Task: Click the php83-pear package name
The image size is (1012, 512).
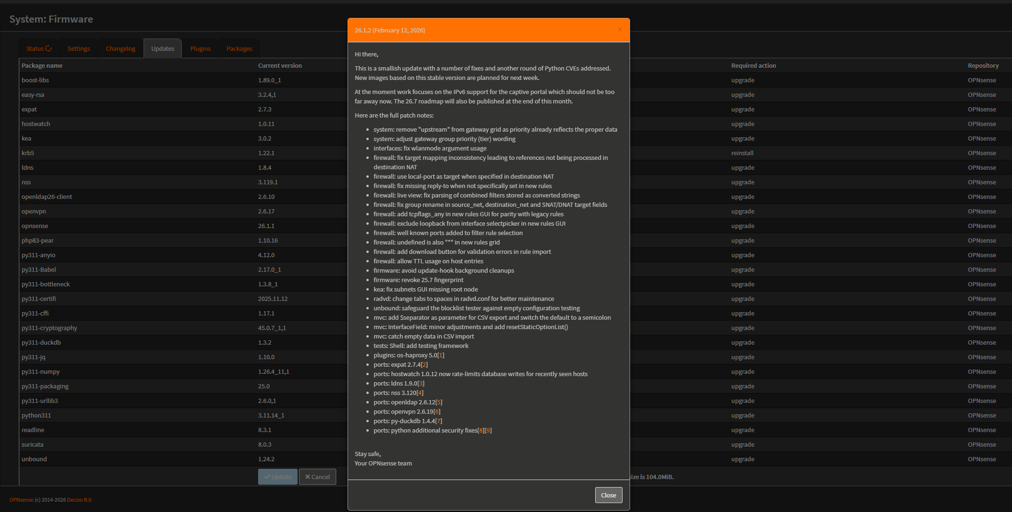Action: coord(38,240)
